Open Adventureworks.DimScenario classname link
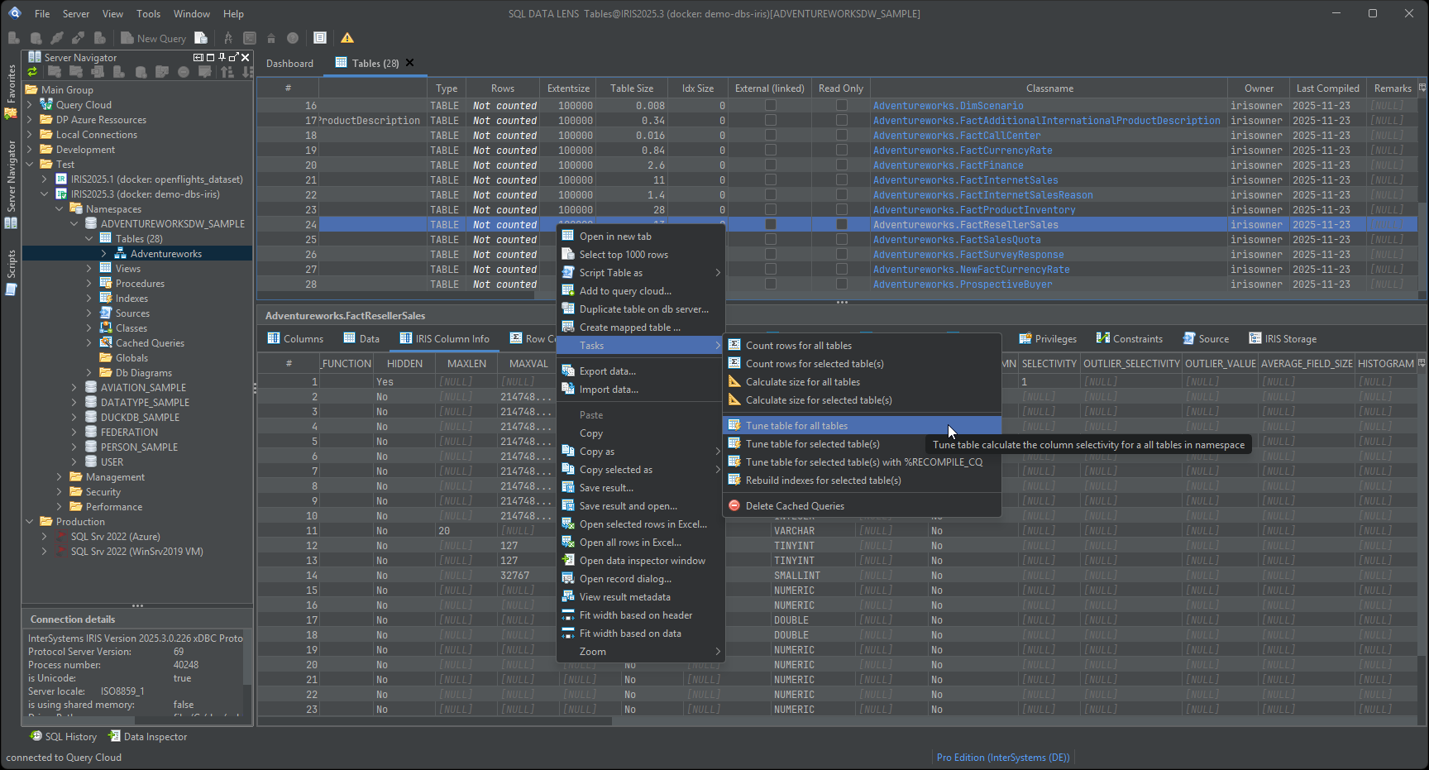The image size is (1429, 770). [948, 106]
